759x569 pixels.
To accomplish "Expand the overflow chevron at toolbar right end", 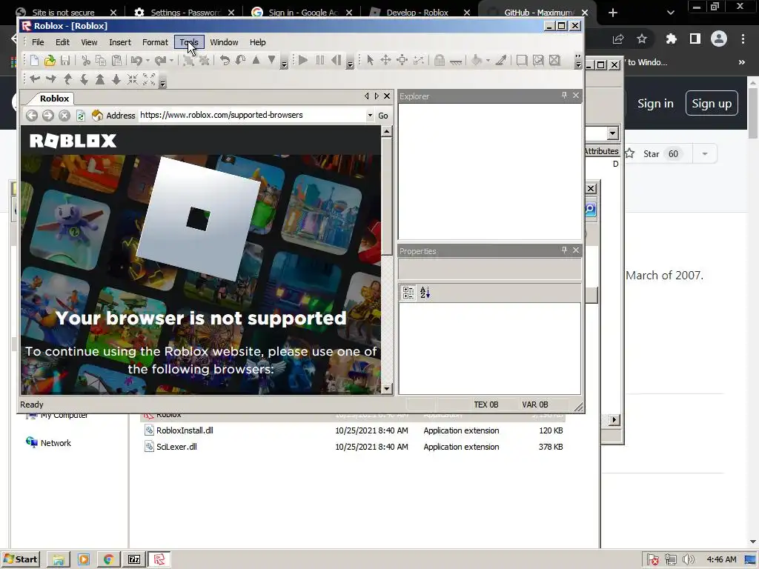I will (578, 61).
